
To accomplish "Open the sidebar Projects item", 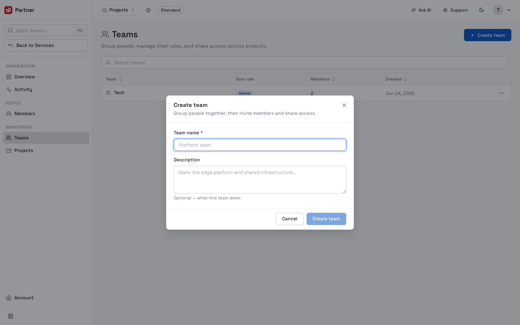I will [x=46, y=151].
